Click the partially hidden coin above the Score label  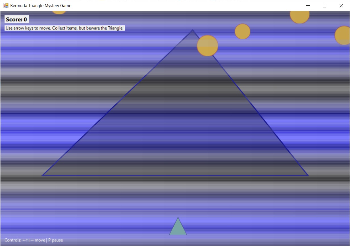coord(59,12)
